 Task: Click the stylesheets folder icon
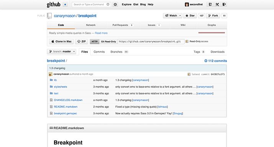click(x=51, y=87)
